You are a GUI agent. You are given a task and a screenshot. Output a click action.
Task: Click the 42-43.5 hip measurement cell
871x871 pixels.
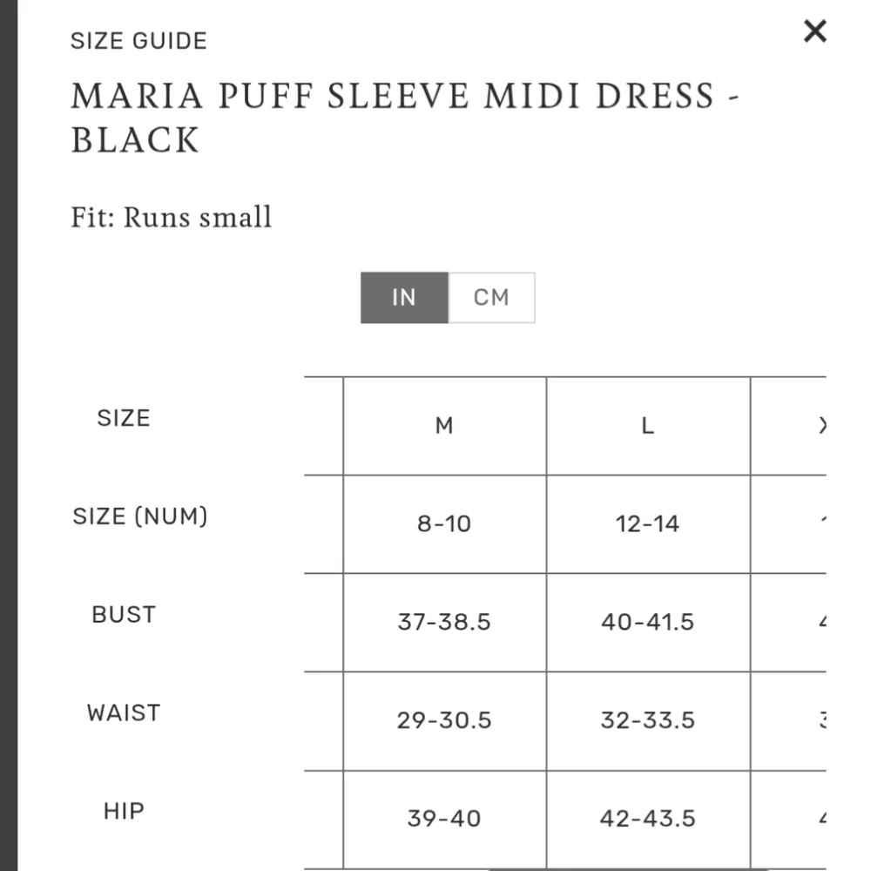(647, 820)
